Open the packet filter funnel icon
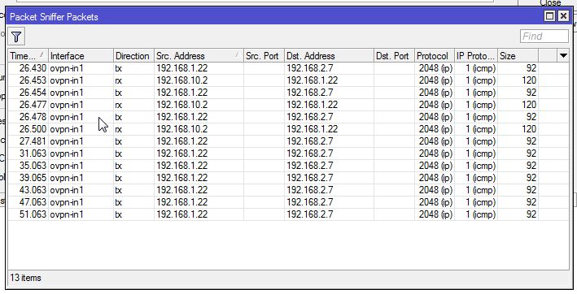This screenshot has height=294, width=577. point(16,37)
